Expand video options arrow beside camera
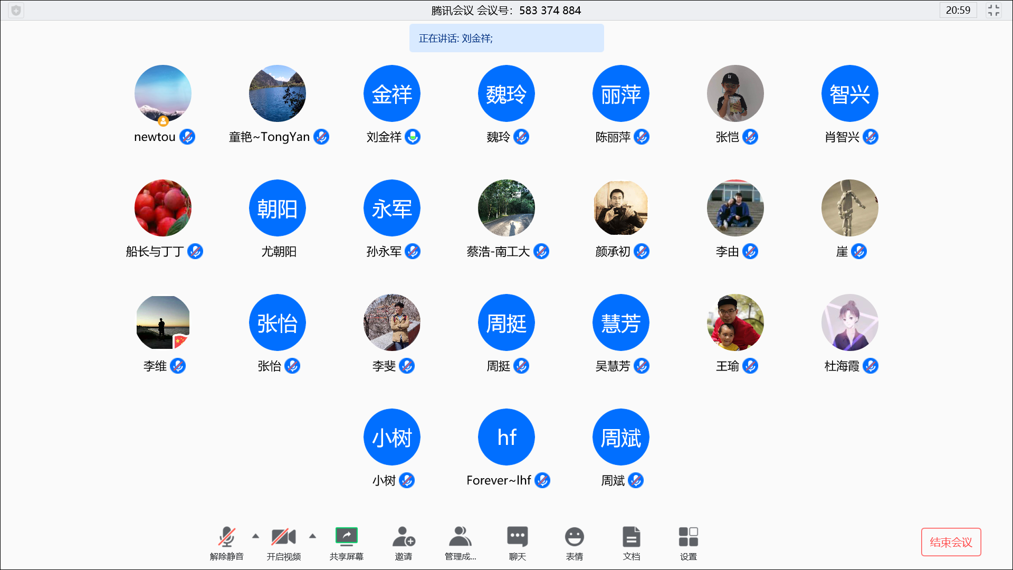 (312, 536)
